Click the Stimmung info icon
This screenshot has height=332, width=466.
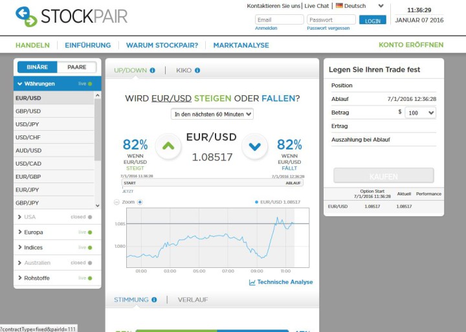(154, 300)
